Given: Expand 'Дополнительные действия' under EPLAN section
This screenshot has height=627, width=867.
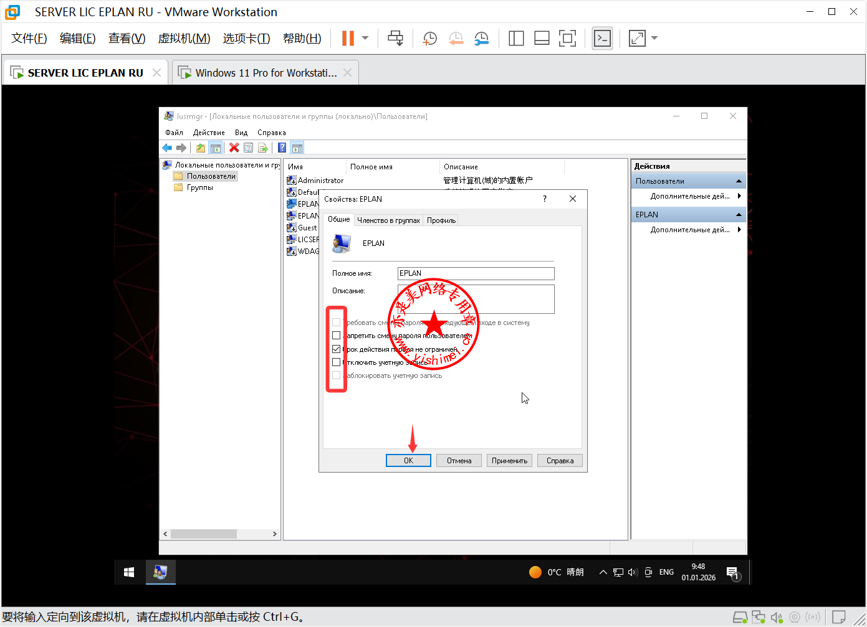Looking at the screenshot, I should (x=739, y=230).
